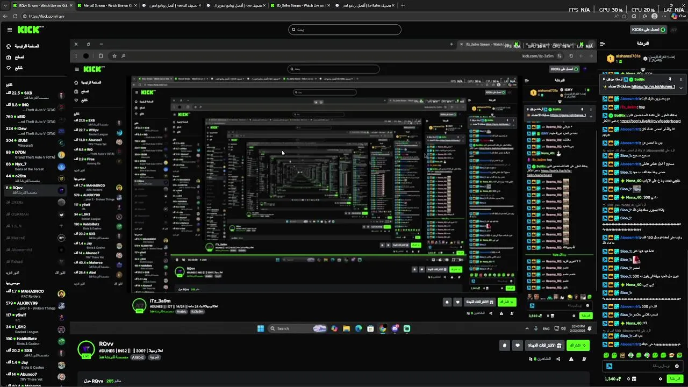Open MAHASNCO ARC Raiders recommended channel
The width and height of the screenshot is (688, 387).
[35, 293]
